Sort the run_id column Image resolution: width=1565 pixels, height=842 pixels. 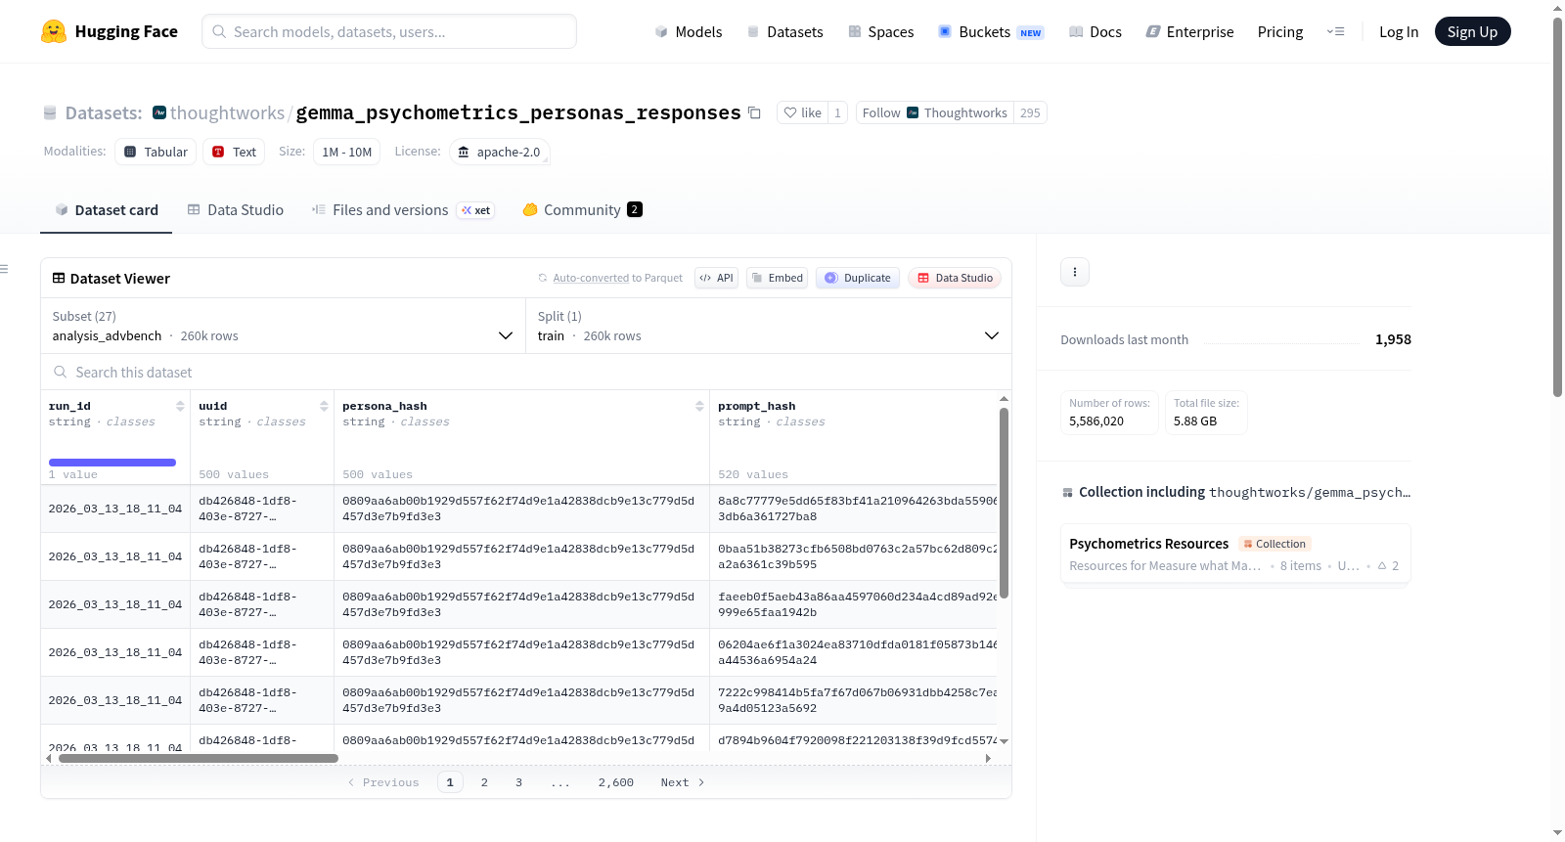coord(180,406)
